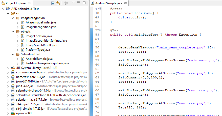Screen dimensions: 222x116
Task: Close the AndroidSample.java editor tab
Action: tap(125, 3)
